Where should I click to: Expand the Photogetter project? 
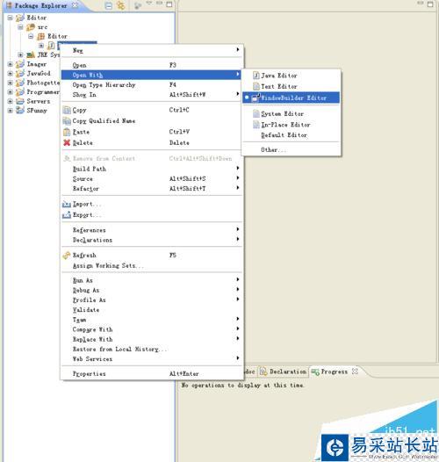click(11, 83)
